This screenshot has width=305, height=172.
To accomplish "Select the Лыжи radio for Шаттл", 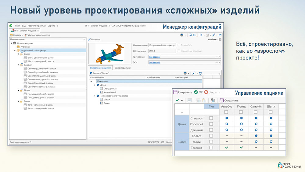I will tap(271, 142).
